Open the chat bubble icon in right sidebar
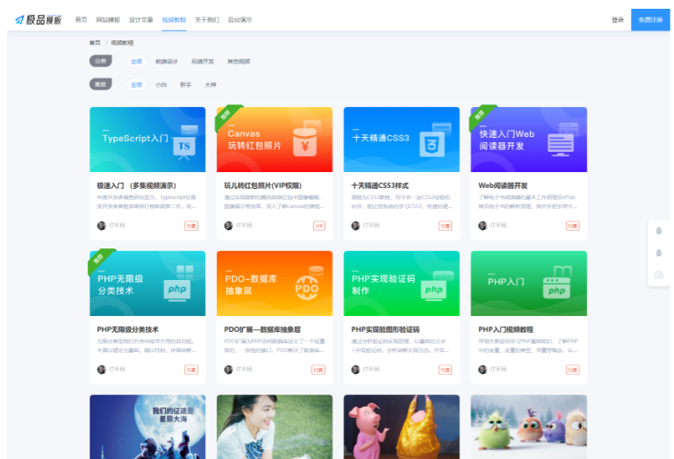The image size is (674, 459). coord(659,275)
